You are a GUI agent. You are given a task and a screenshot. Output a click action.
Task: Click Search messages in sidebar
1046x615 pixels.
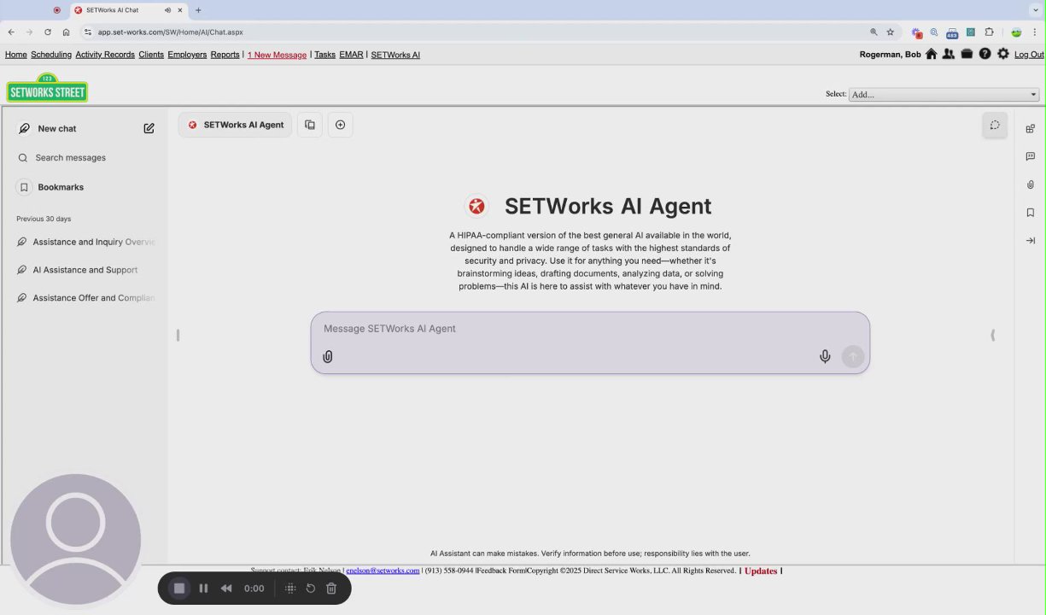click(70, 158)
